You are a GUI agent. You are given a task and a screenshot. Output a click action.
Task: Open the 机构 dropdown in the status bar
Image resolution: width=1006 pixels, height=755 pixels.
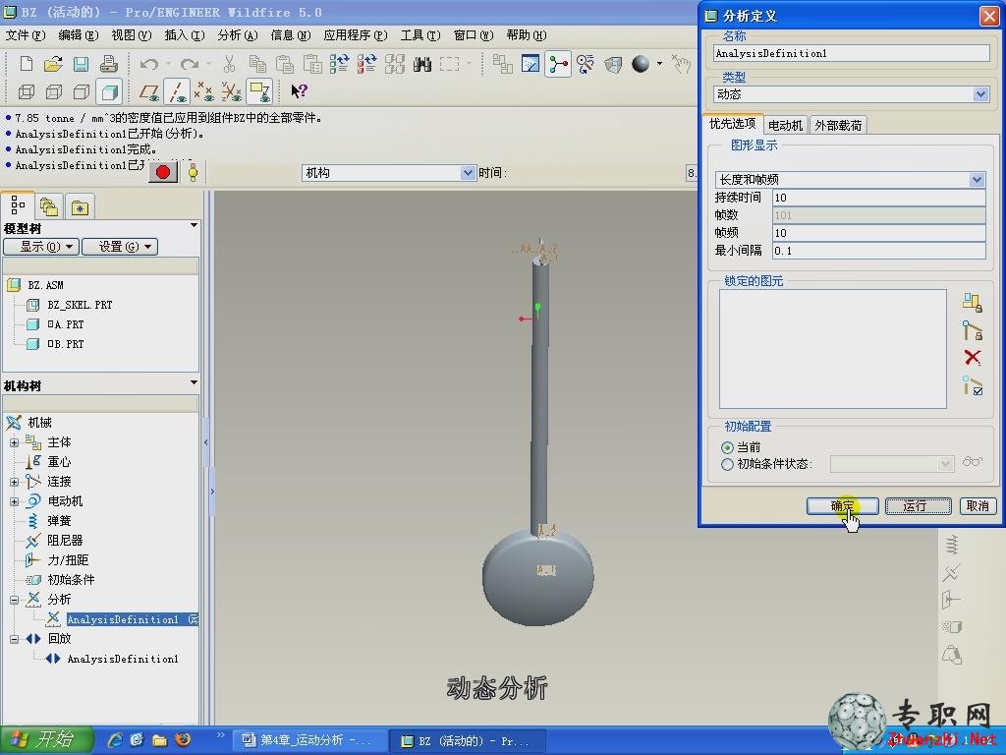pyautogui.click(x=389, y=173)
